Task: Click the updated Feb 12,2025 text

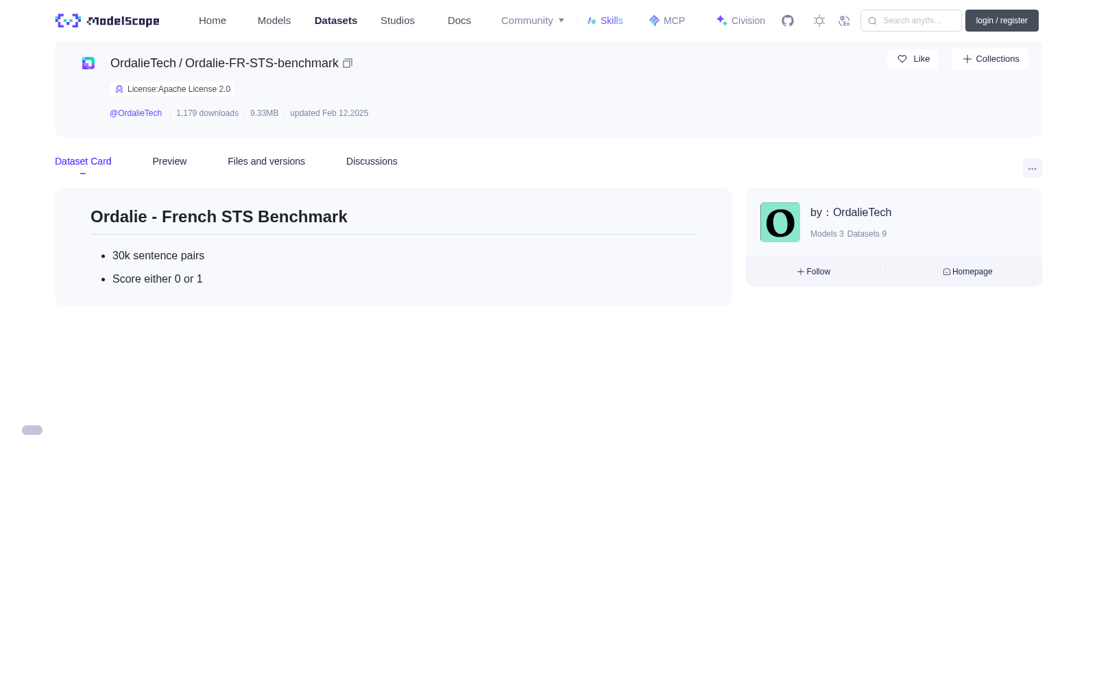Action: (x=329, y=113)
